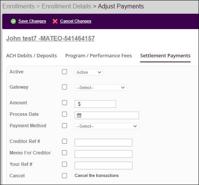Click the Amount dollar input field
199x185 pixels.
(95, 104)
